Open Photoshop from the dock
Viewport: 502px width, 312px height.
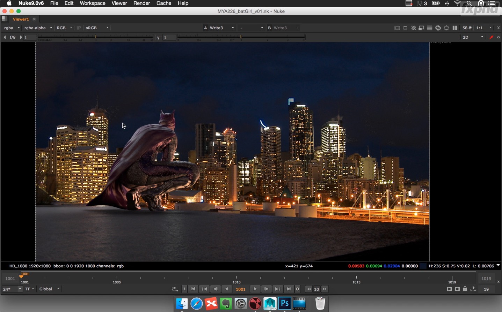tap(285, 304)
